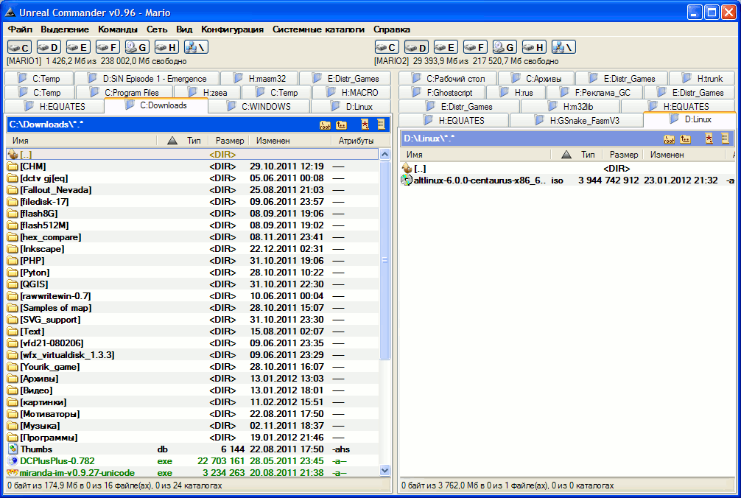This screenshot has width=741, height=498.
Task: Click parent directory icon in left panel
Action: click(x=342, y=124)
